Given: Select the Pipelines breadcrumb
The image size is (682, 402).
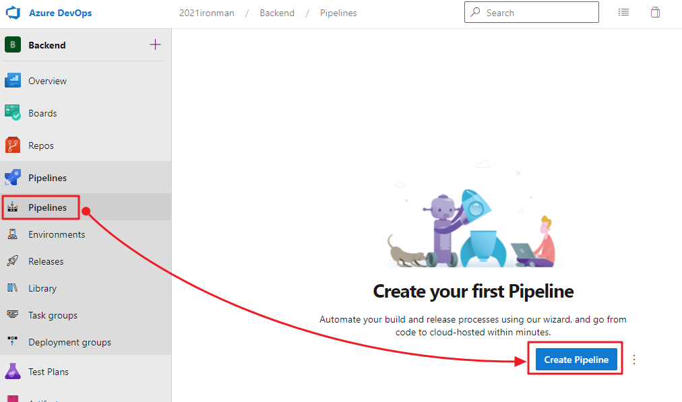Looking at the screenshot, I should point(338,13).
